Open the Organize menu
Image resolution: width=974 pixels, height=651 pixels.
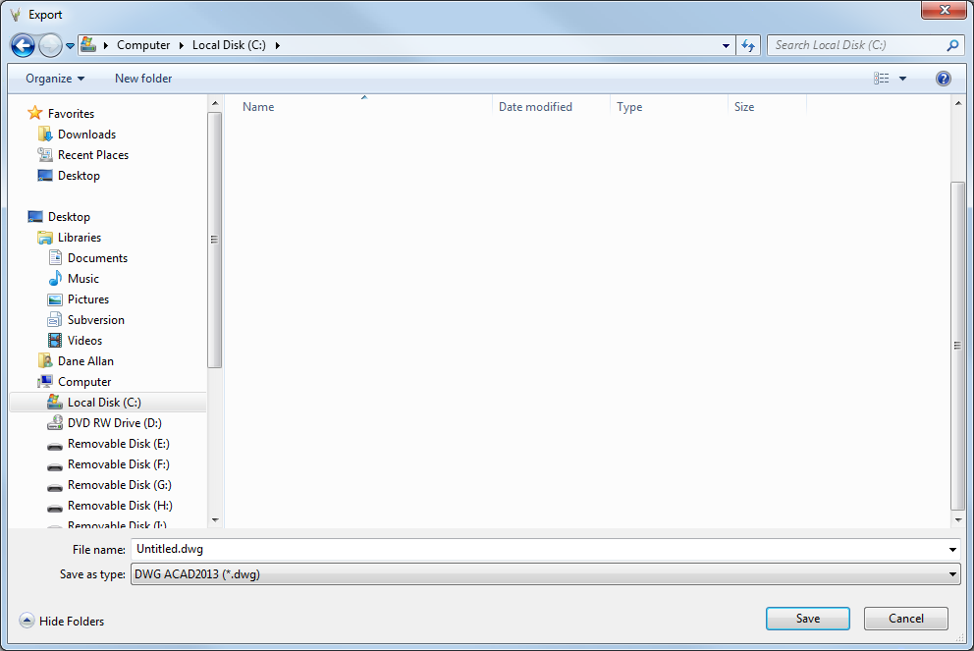pos(55,79)
